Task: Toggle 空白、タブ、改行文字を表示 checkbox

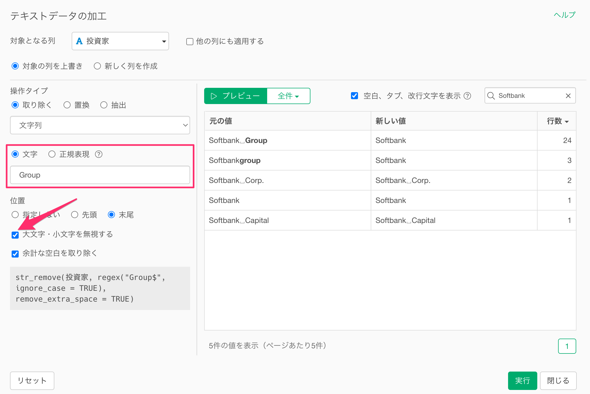Action: 354,96
